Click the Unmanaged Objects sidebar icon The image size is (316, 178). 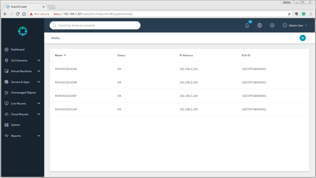point(6,92)
